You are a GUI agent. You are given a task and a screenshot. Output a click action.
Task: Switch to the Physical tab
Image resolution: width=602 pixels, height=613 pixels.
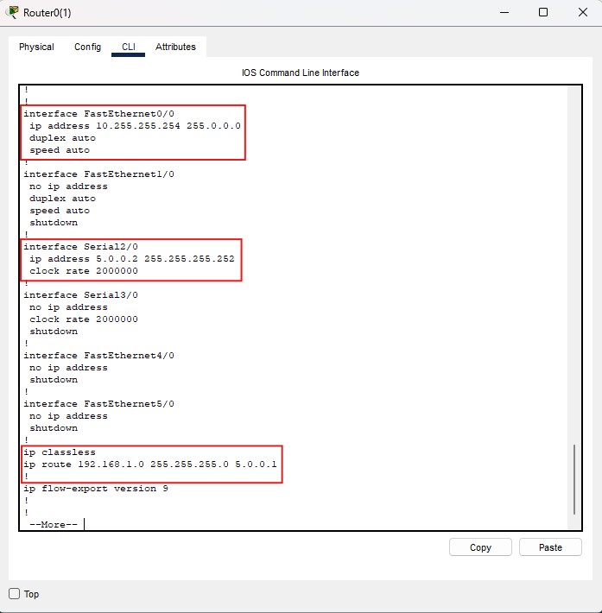36,47
